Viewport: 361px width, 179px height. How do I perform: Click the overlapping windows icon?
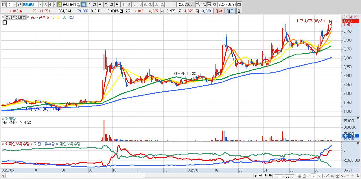(303, 176)
